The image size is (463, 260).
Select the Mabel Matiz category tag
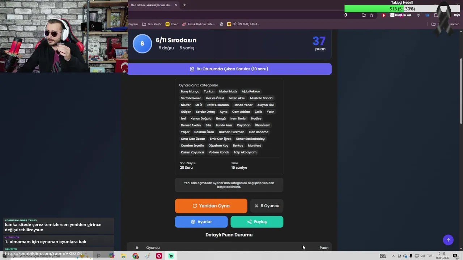click(228, 91)
